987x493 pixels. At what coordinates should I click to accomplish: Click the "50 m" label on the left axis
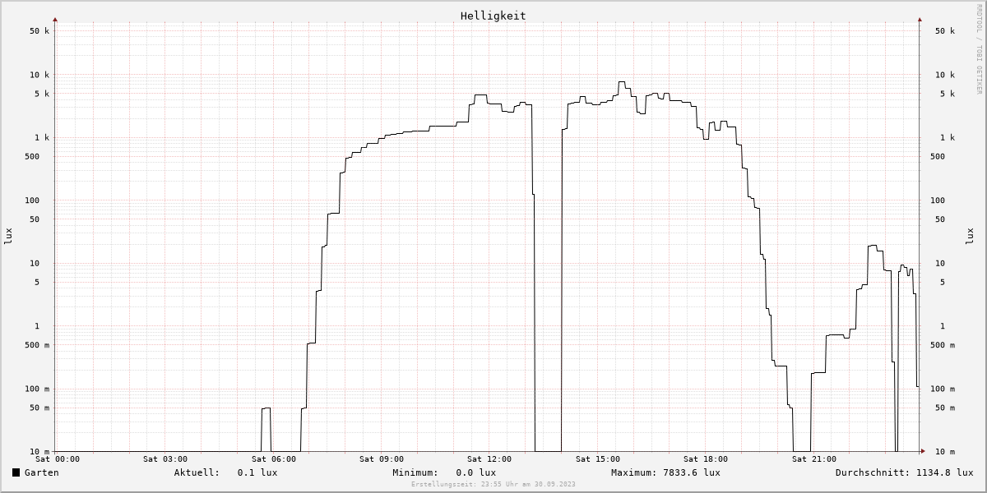[39, 408]
